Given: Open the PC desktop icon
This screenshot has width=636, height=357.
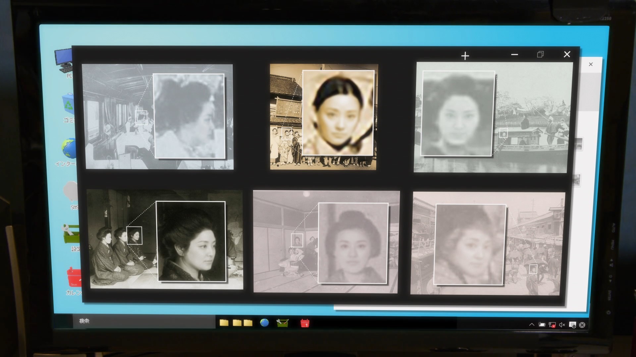Looking at the screenshot, I should point(64,61).
